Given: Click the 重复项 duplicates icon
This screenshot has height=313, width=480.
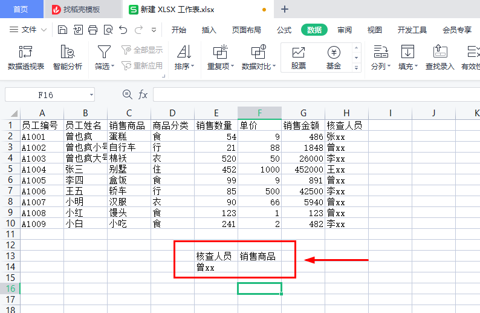Looking at the screenshot, I should (x=221, y=52).
